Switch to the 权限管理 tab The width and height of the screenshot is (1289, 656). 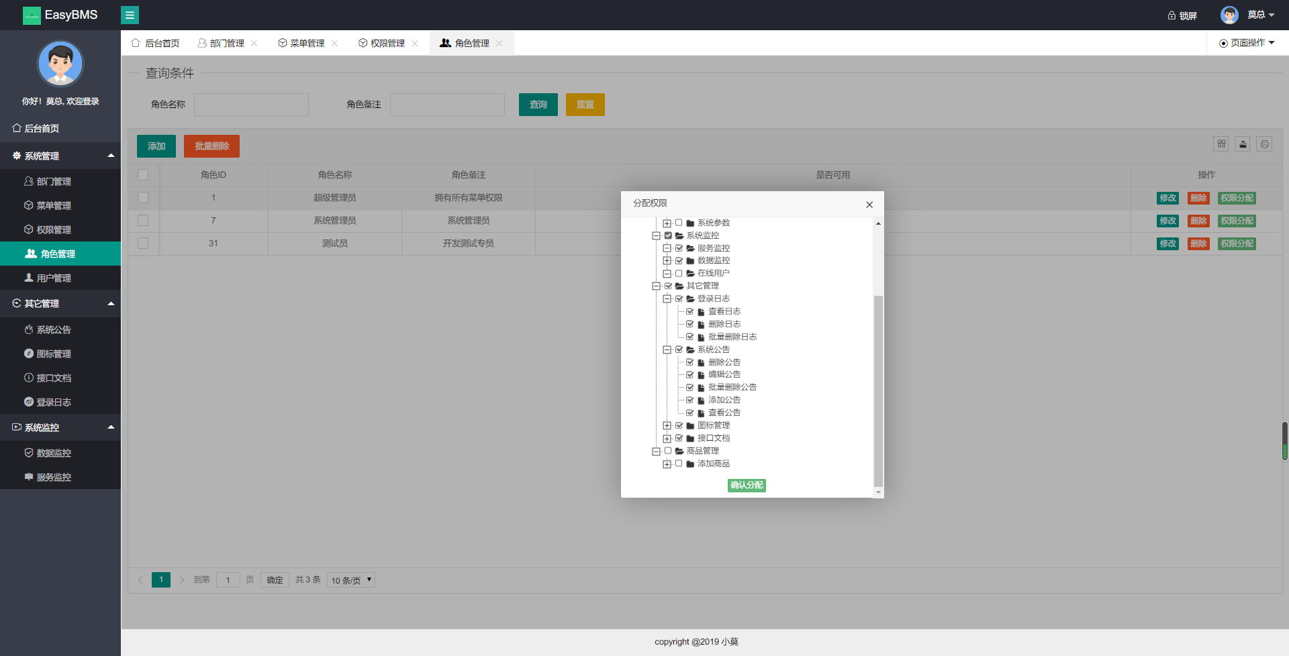click(382, 43)
